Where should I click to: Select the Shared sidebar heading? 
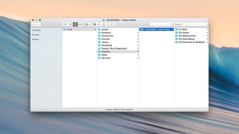pyautogui.click(x=35, y=39)
